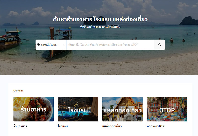198x136 pixels.
Task: Open the สถานที่ทั้งหมด location dropdown
Action: tap(51, 45)
